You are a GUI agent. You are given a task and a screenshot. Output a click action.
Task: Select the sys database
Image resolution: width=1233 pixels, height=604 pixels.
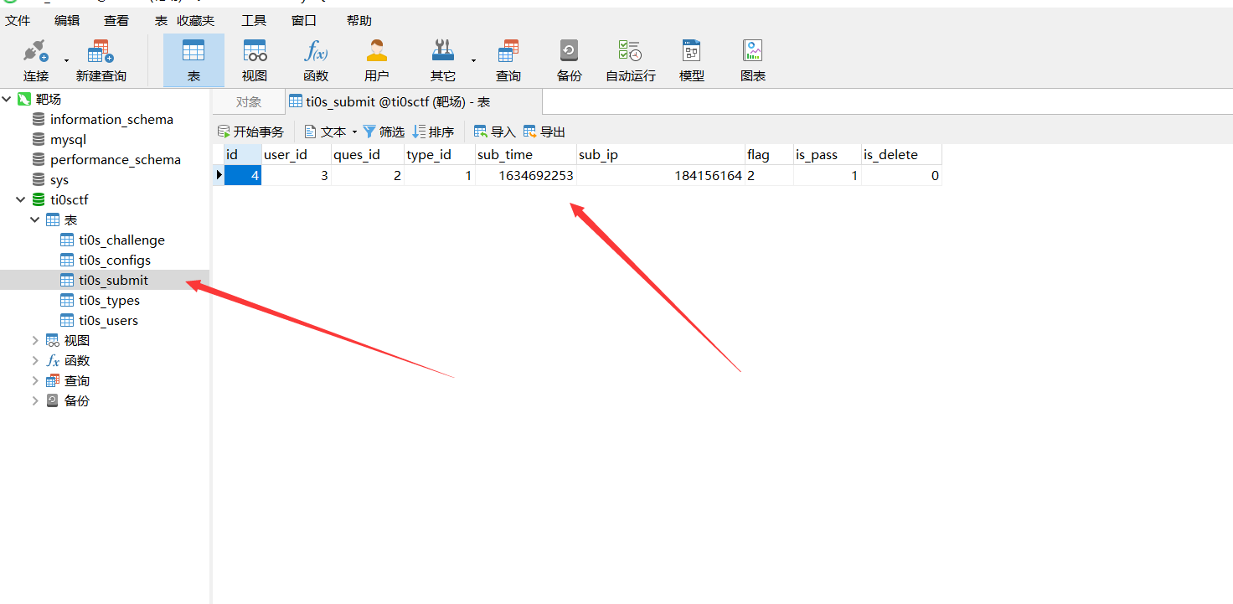[59, 180]
